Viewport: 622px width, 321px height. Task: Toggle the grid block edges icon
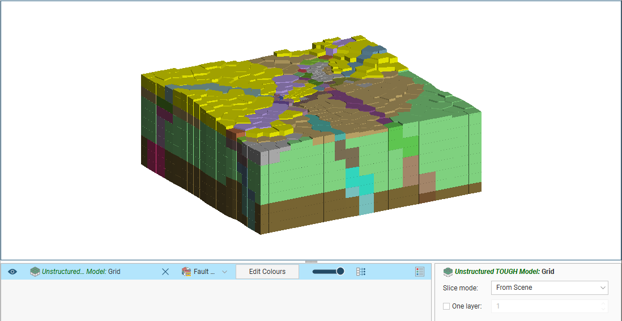(361, 272)
